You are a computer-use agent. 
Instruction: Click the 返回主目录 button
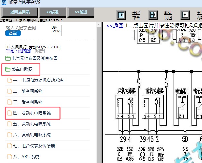click(20, 12)
